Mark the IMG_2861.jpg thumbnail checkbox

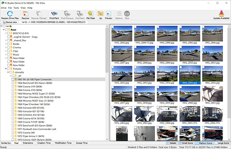[x=203, y=87]
